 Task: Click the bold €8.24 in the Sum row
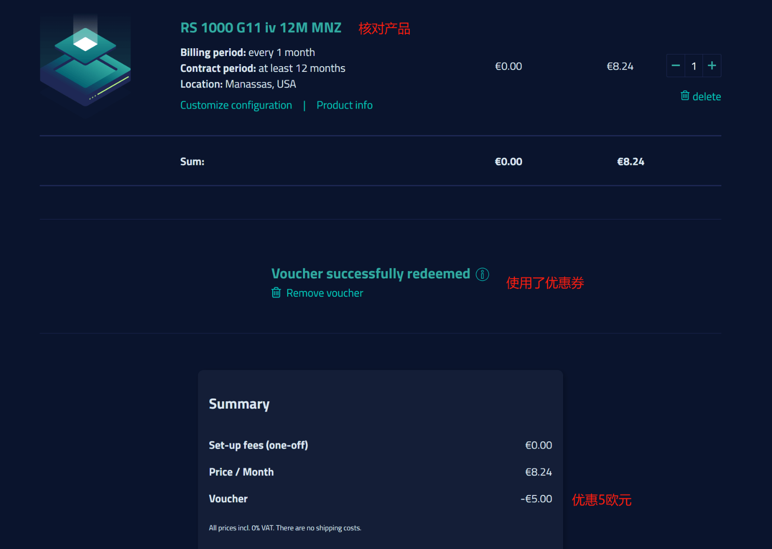point(630,162)
